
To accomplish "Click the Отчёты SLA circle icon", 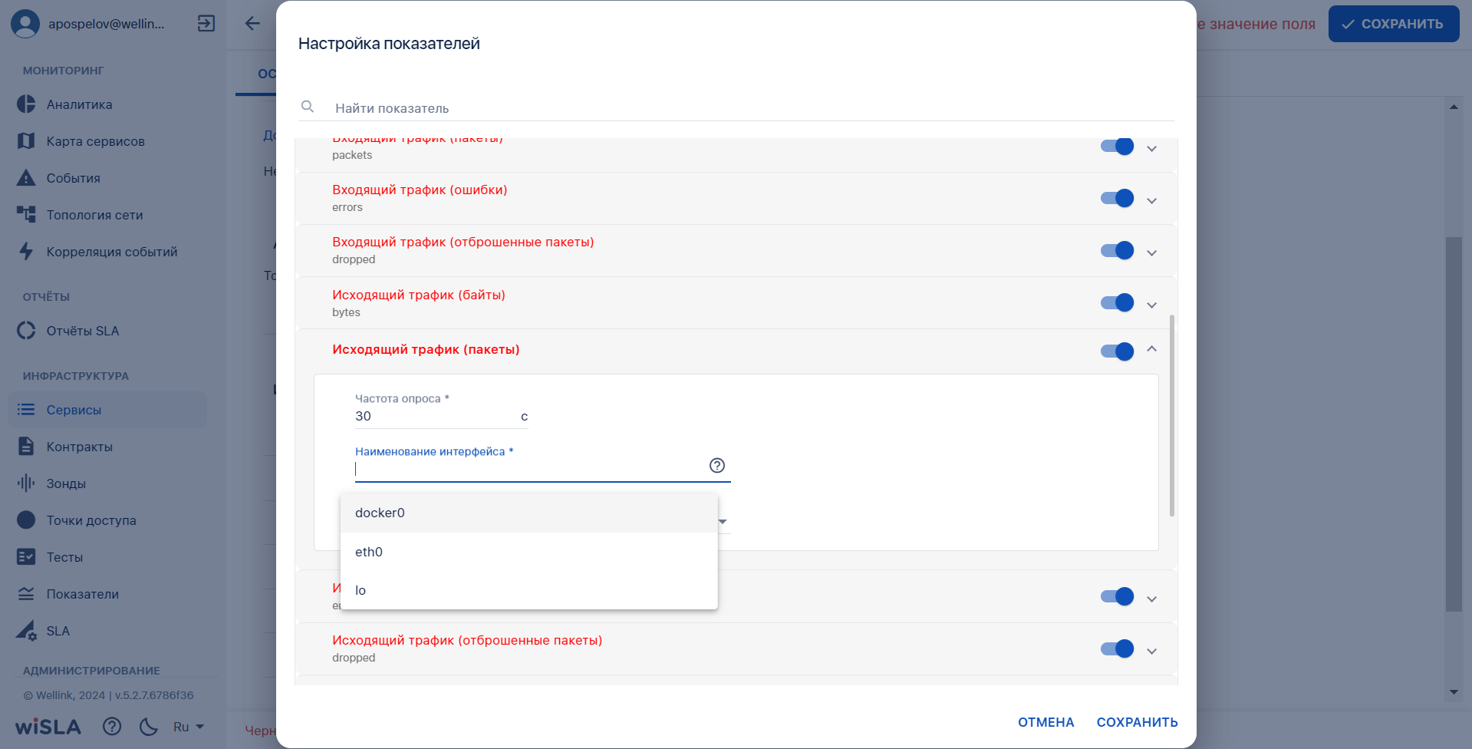I will [26, 331].
